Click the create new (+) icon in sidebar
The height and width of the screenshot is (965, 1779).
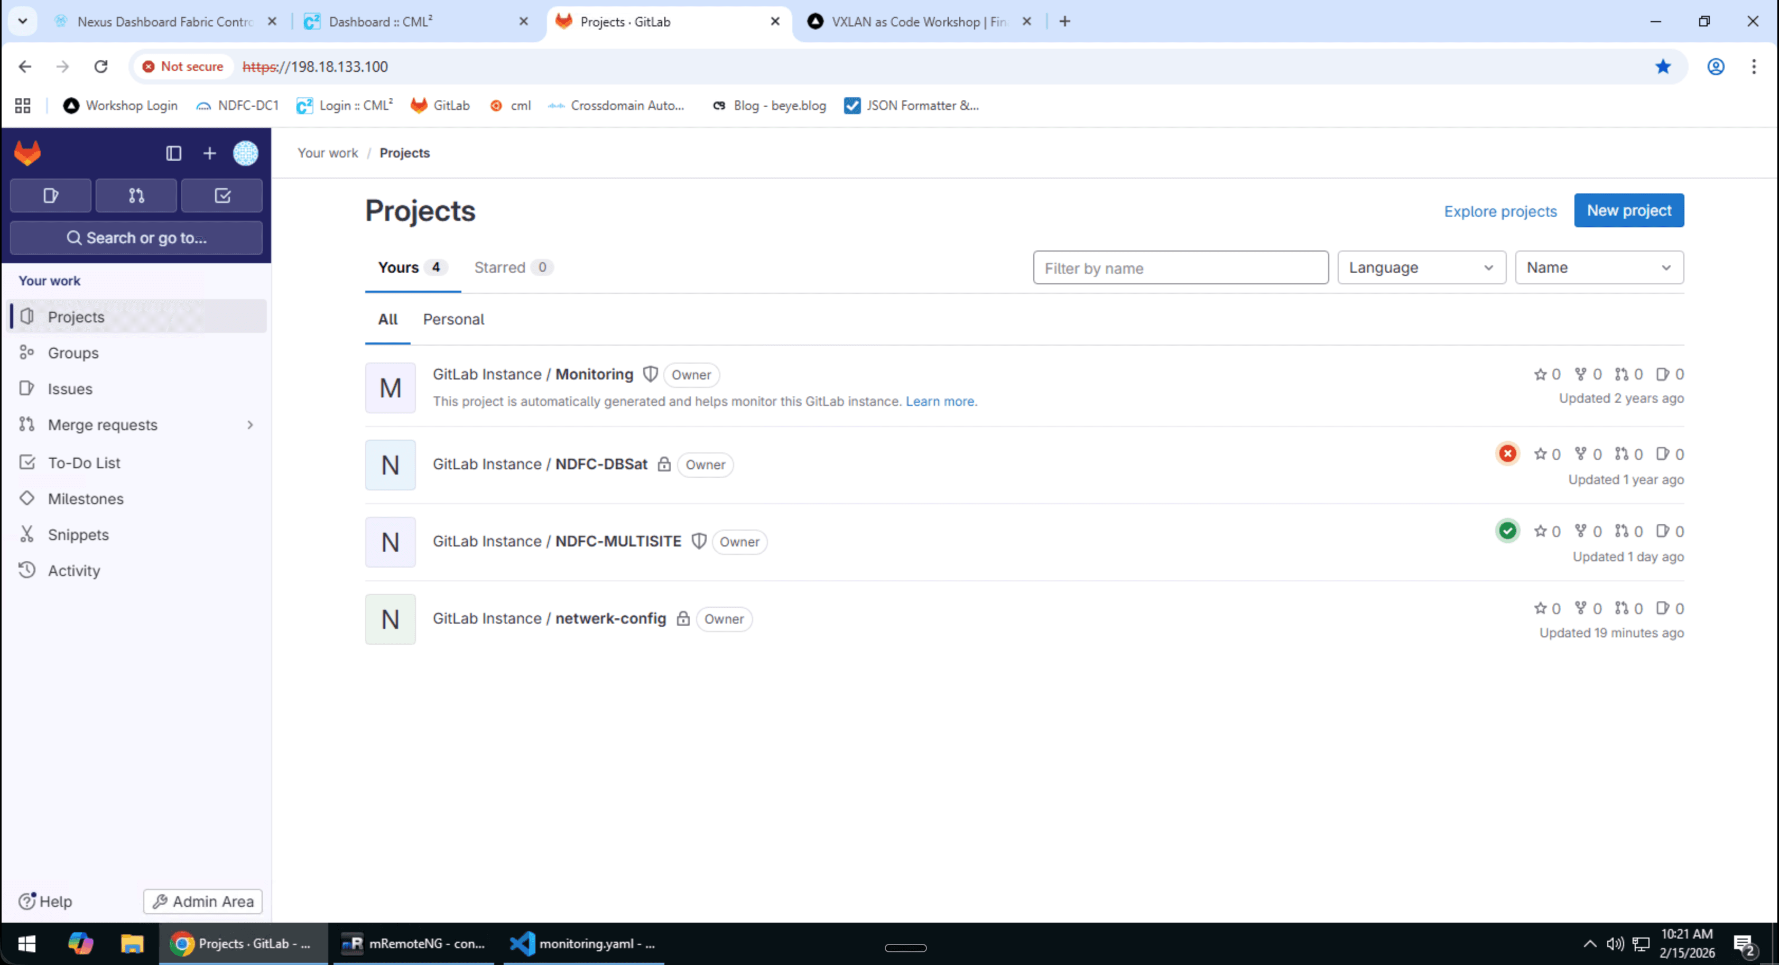coord(209,153)
